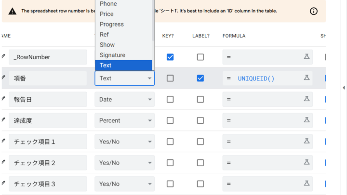Open the formula flask icon for _RowNumber
This screenshot has width=347, height=195.
click(306, 57)
